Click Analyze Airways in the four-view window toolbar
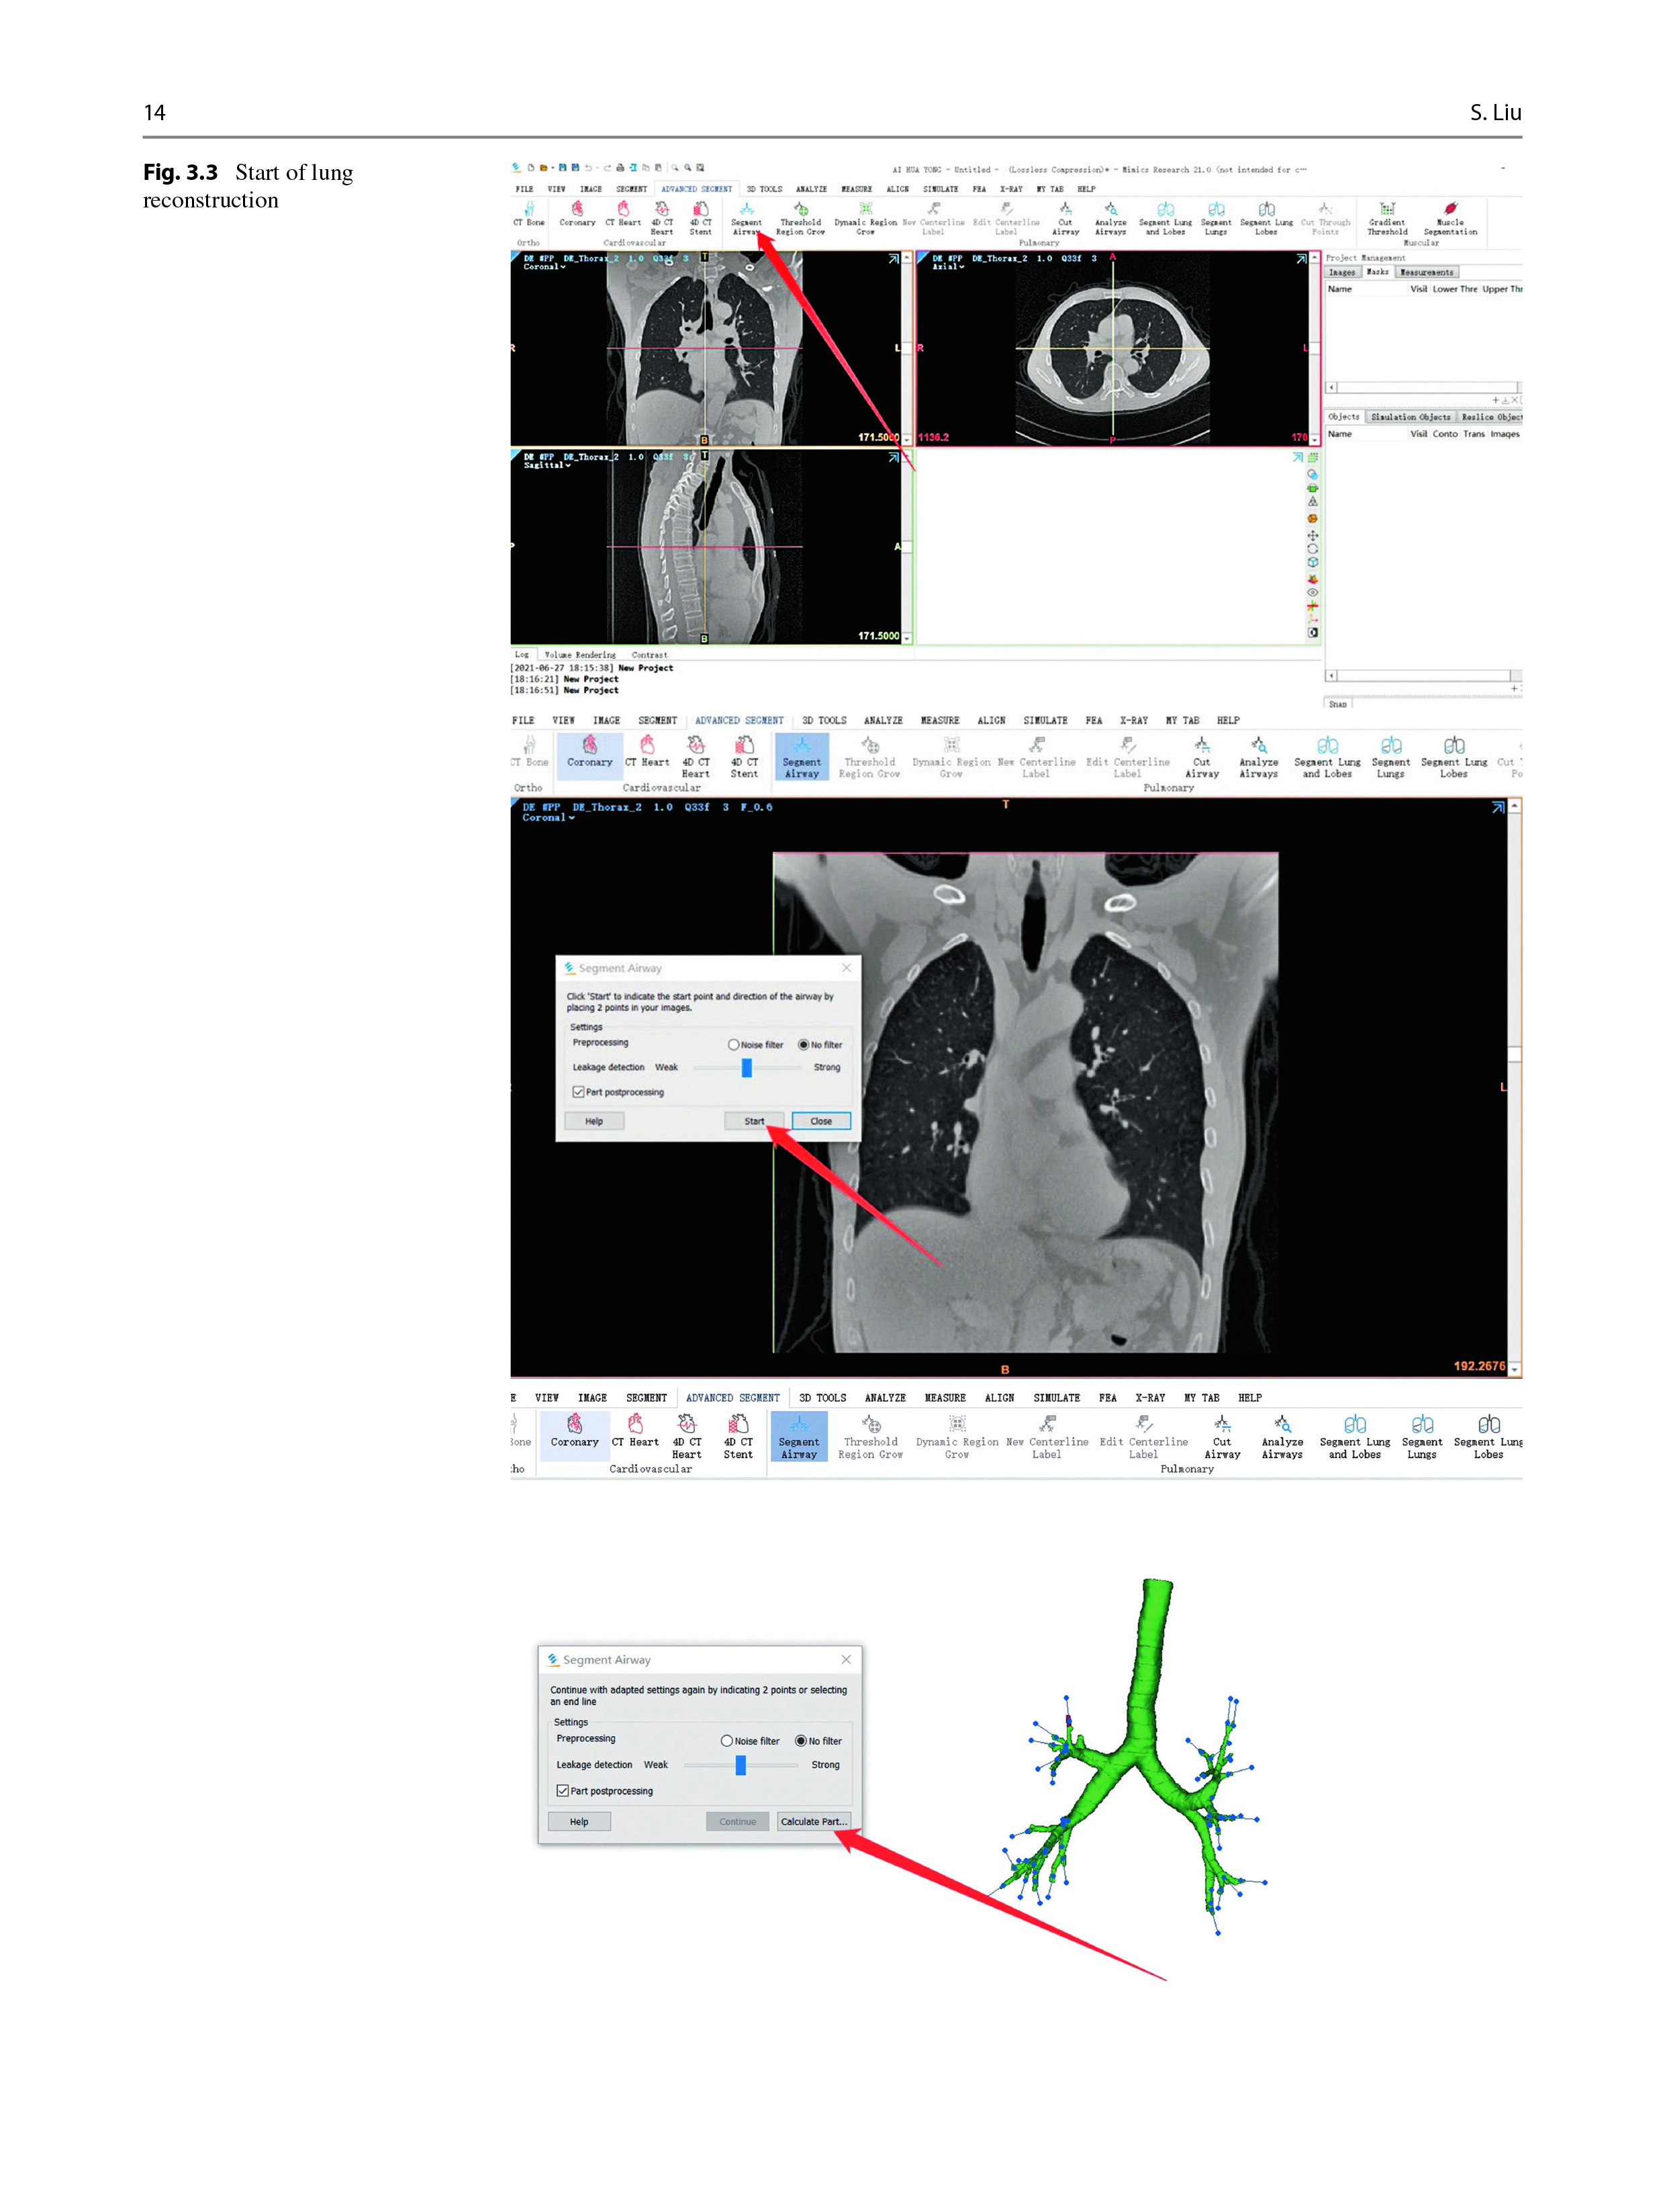The height and width of the screenshot is (2212, 1665). coord(1110,219)
